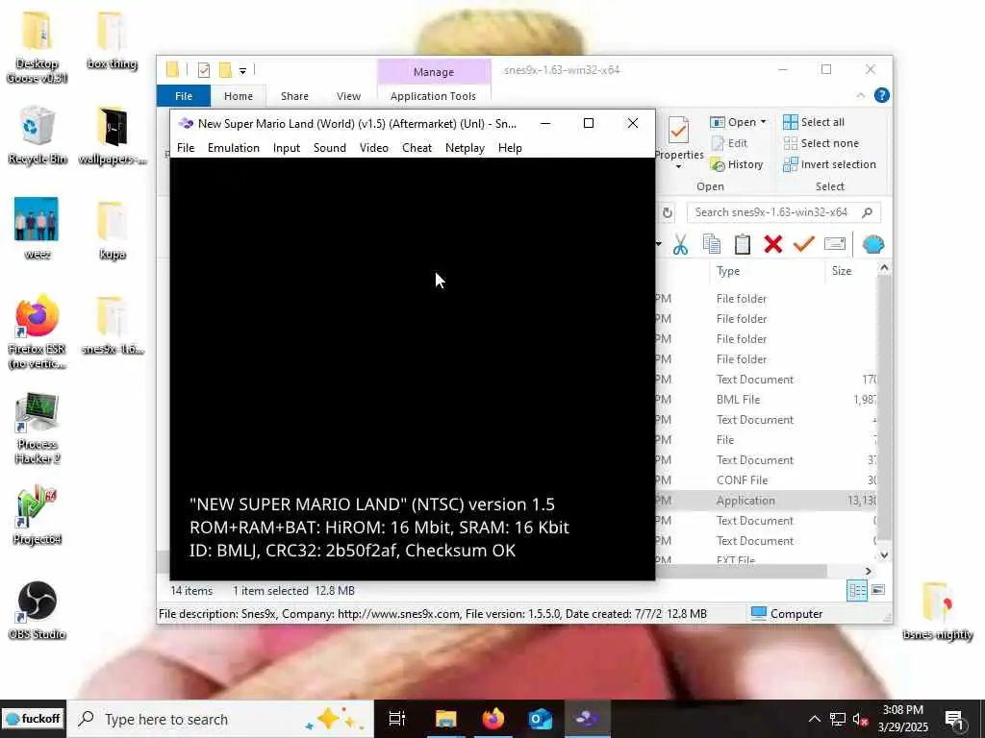
Task: Switch to the Home ribbon tab
Action: click(239, 96)
